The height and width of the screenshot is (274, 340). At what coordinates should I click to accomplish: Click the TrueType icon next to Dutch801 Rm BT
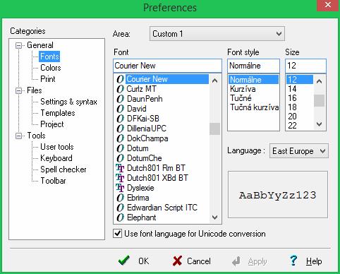pos(120,168)
